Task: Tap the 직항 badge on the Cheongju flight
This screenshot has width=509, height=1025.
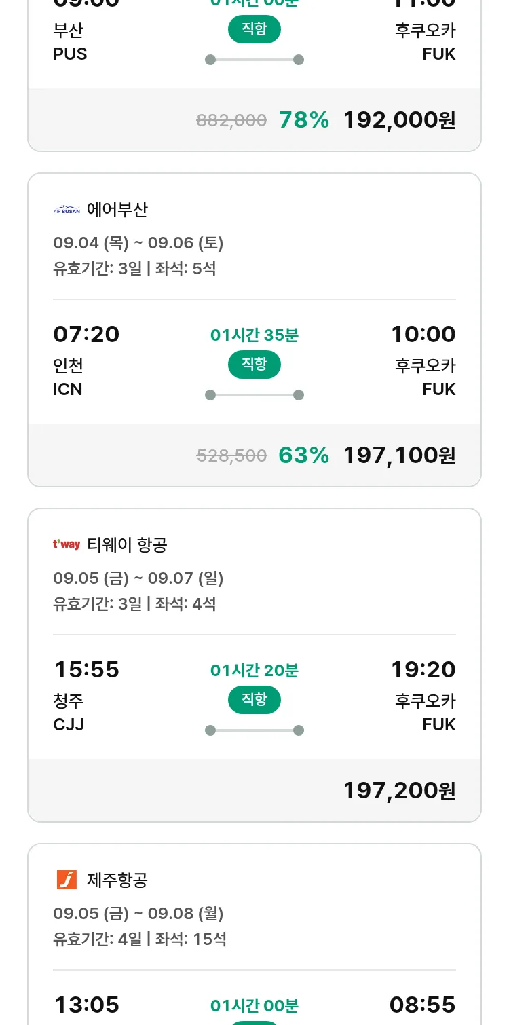Action: click(x=254, y=700)
